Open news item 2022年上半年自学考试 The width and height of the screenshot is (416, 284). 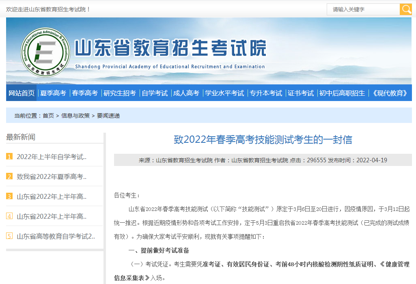(x=52, y=157)
